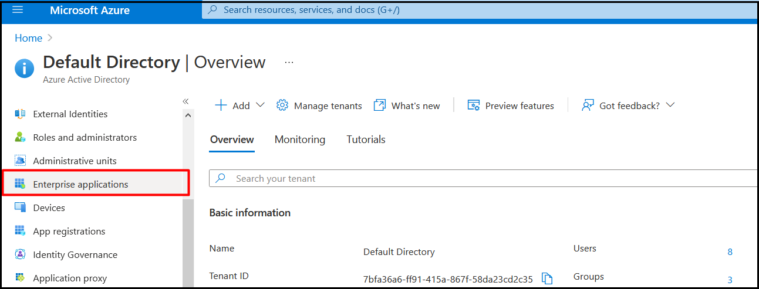Viewport: 759px width, 289px height.
Task: Collapse the sidebar with double chevron
Action: pos(185,101)
